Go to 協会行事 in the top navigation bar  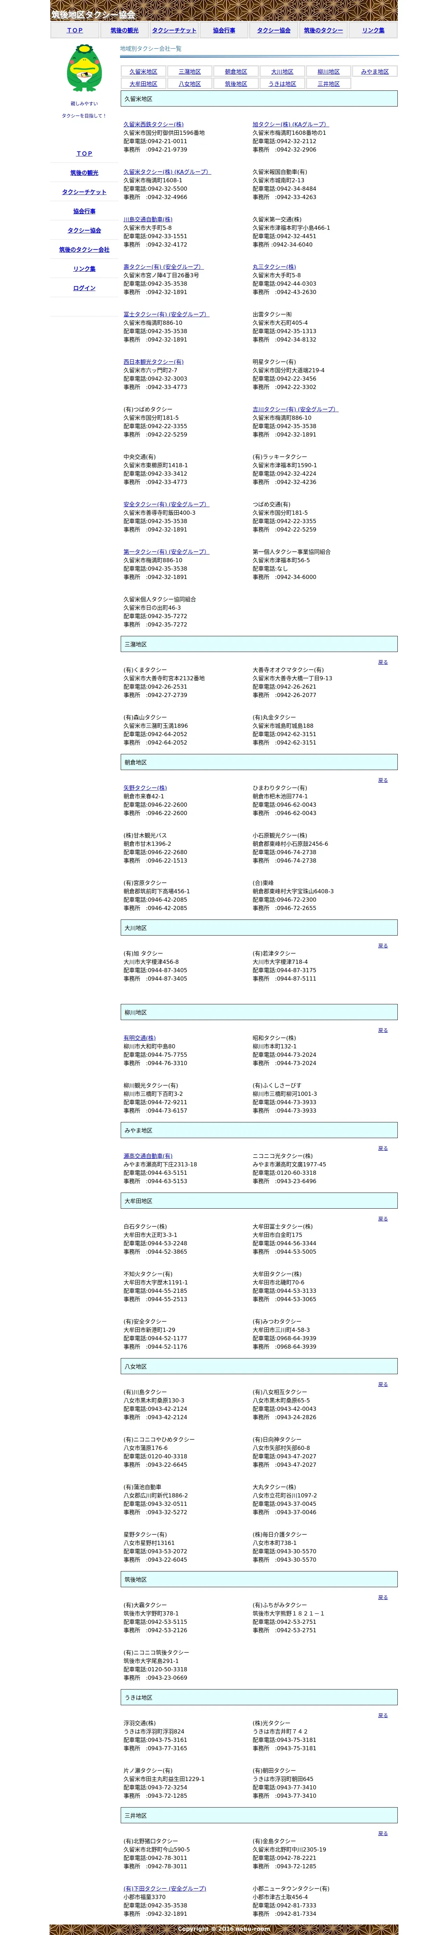click(224, 30)
